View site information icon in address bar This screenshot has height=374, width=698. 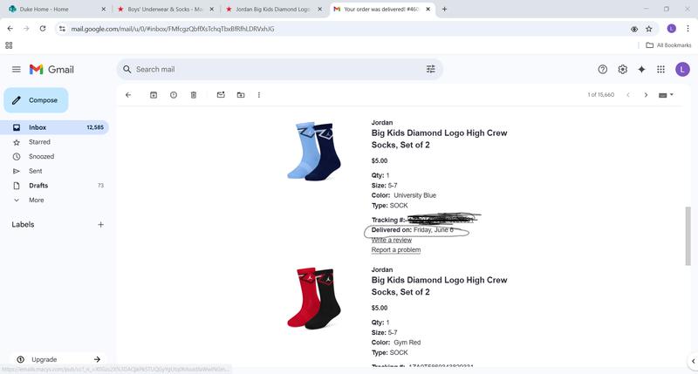point(62,29)
